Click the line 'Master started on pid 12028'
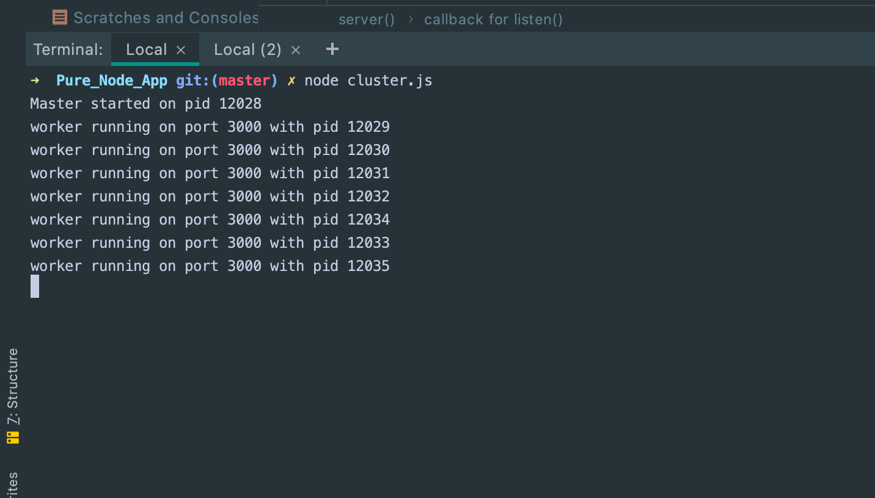The width and height of the screenshot is (875, 498). tap(146, 104)
